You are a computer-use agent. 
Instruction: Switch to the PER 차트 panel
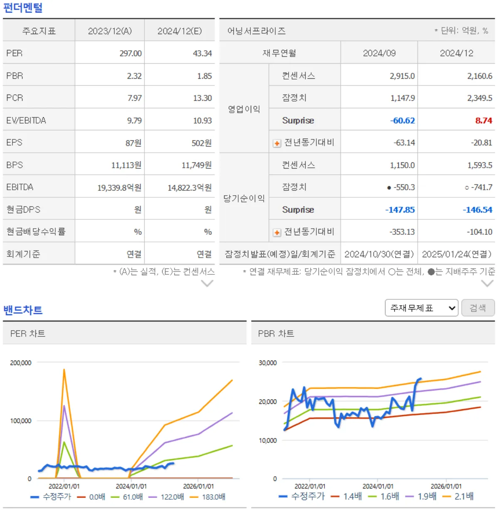tap(28, 333)
